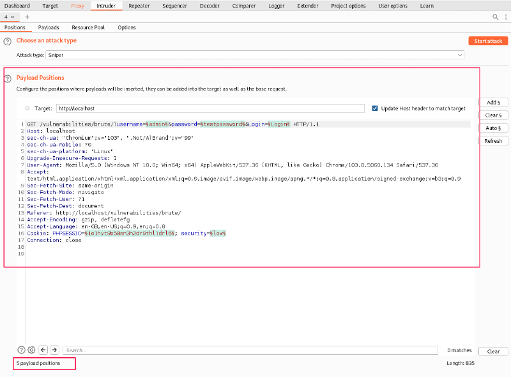Click the Search text box below the request

[250, 350]
